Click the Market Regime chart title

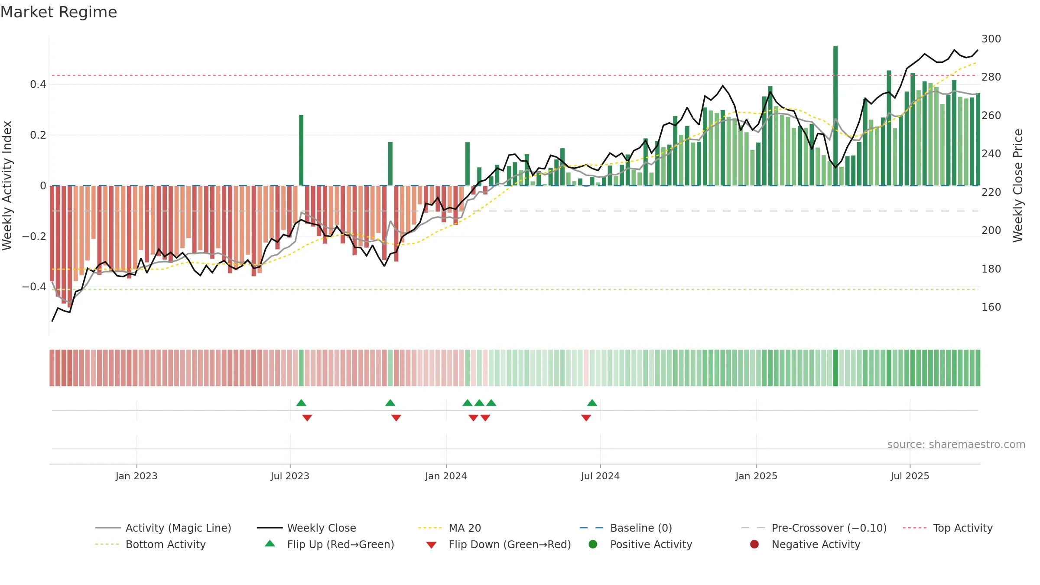[58, 12]
